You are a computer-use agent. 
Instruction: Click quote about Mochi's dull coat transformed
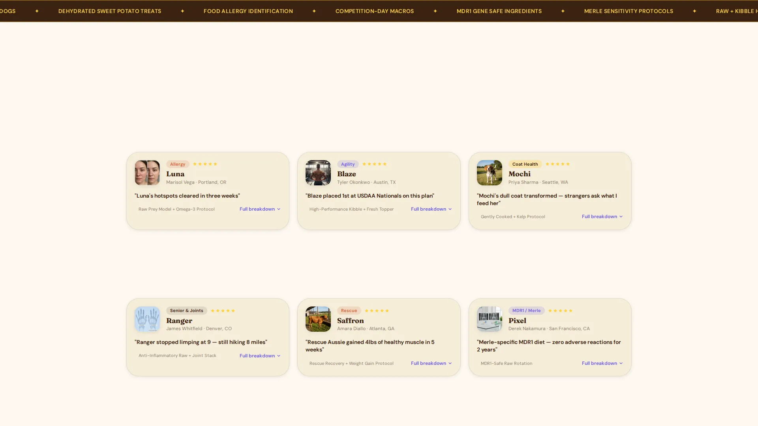point(547,200)
